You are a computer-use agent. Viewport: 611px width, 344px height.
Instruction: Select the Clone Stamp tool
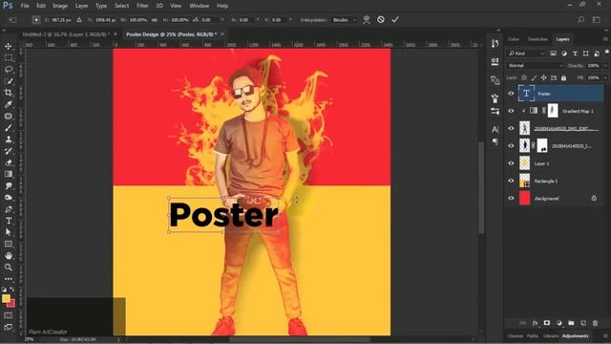(x=9, y=140)
